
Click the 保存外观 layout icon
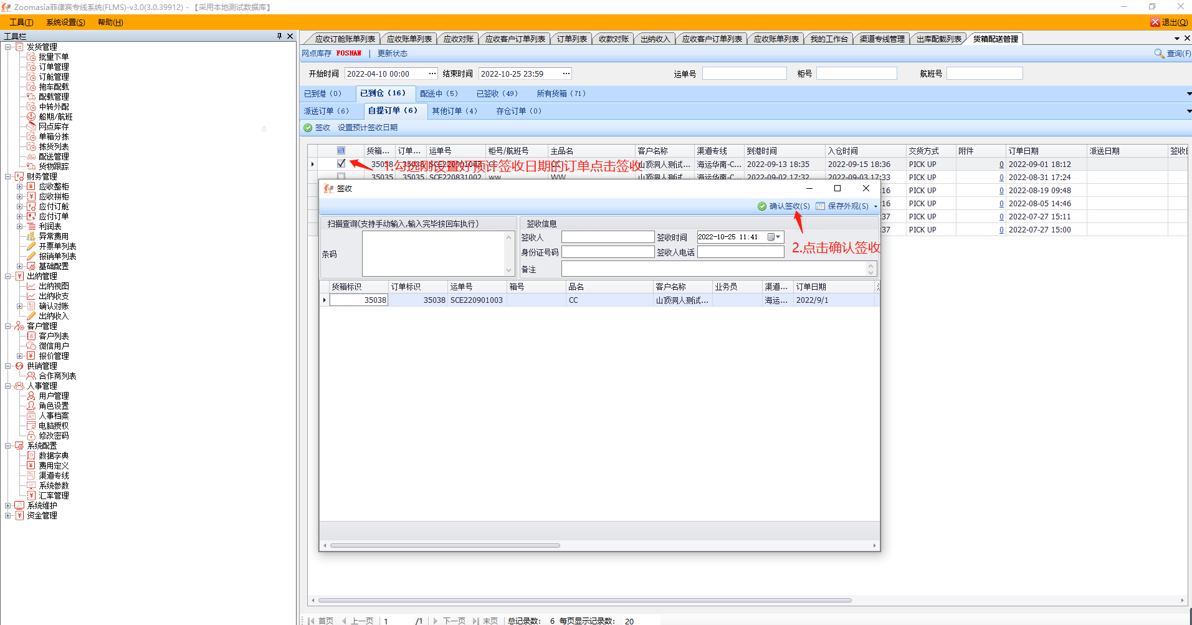820,206
